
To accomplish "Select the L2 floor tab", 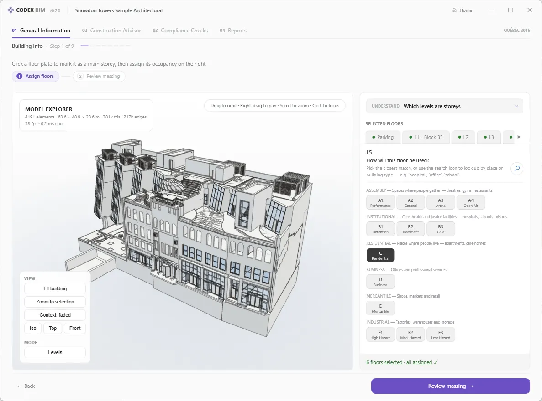I will click(463, 137).
